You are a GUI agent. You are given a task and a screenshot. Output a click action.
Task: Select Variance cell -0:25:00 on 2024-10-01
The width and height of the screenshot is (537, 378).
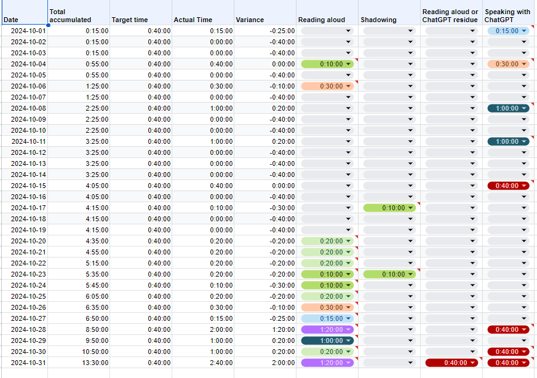tap(265, 31)
